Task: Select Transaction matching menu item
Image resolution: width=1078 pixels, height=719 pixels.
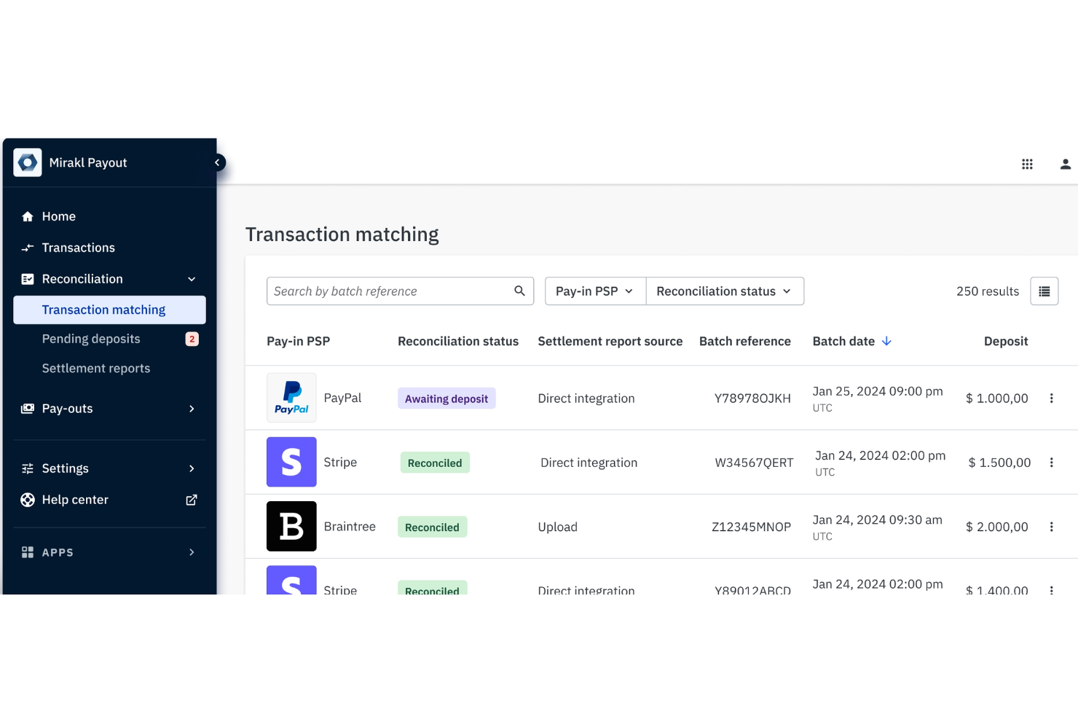Action: click(109, 310)
